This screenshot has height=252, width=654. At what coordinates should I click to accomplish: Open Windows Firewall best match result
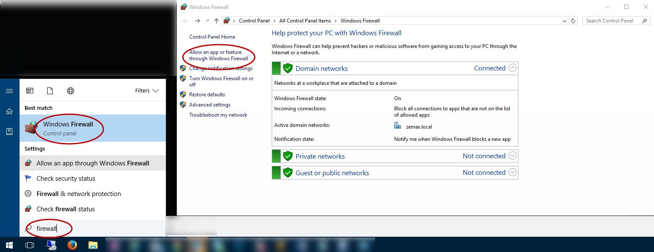tap(93, 128)
